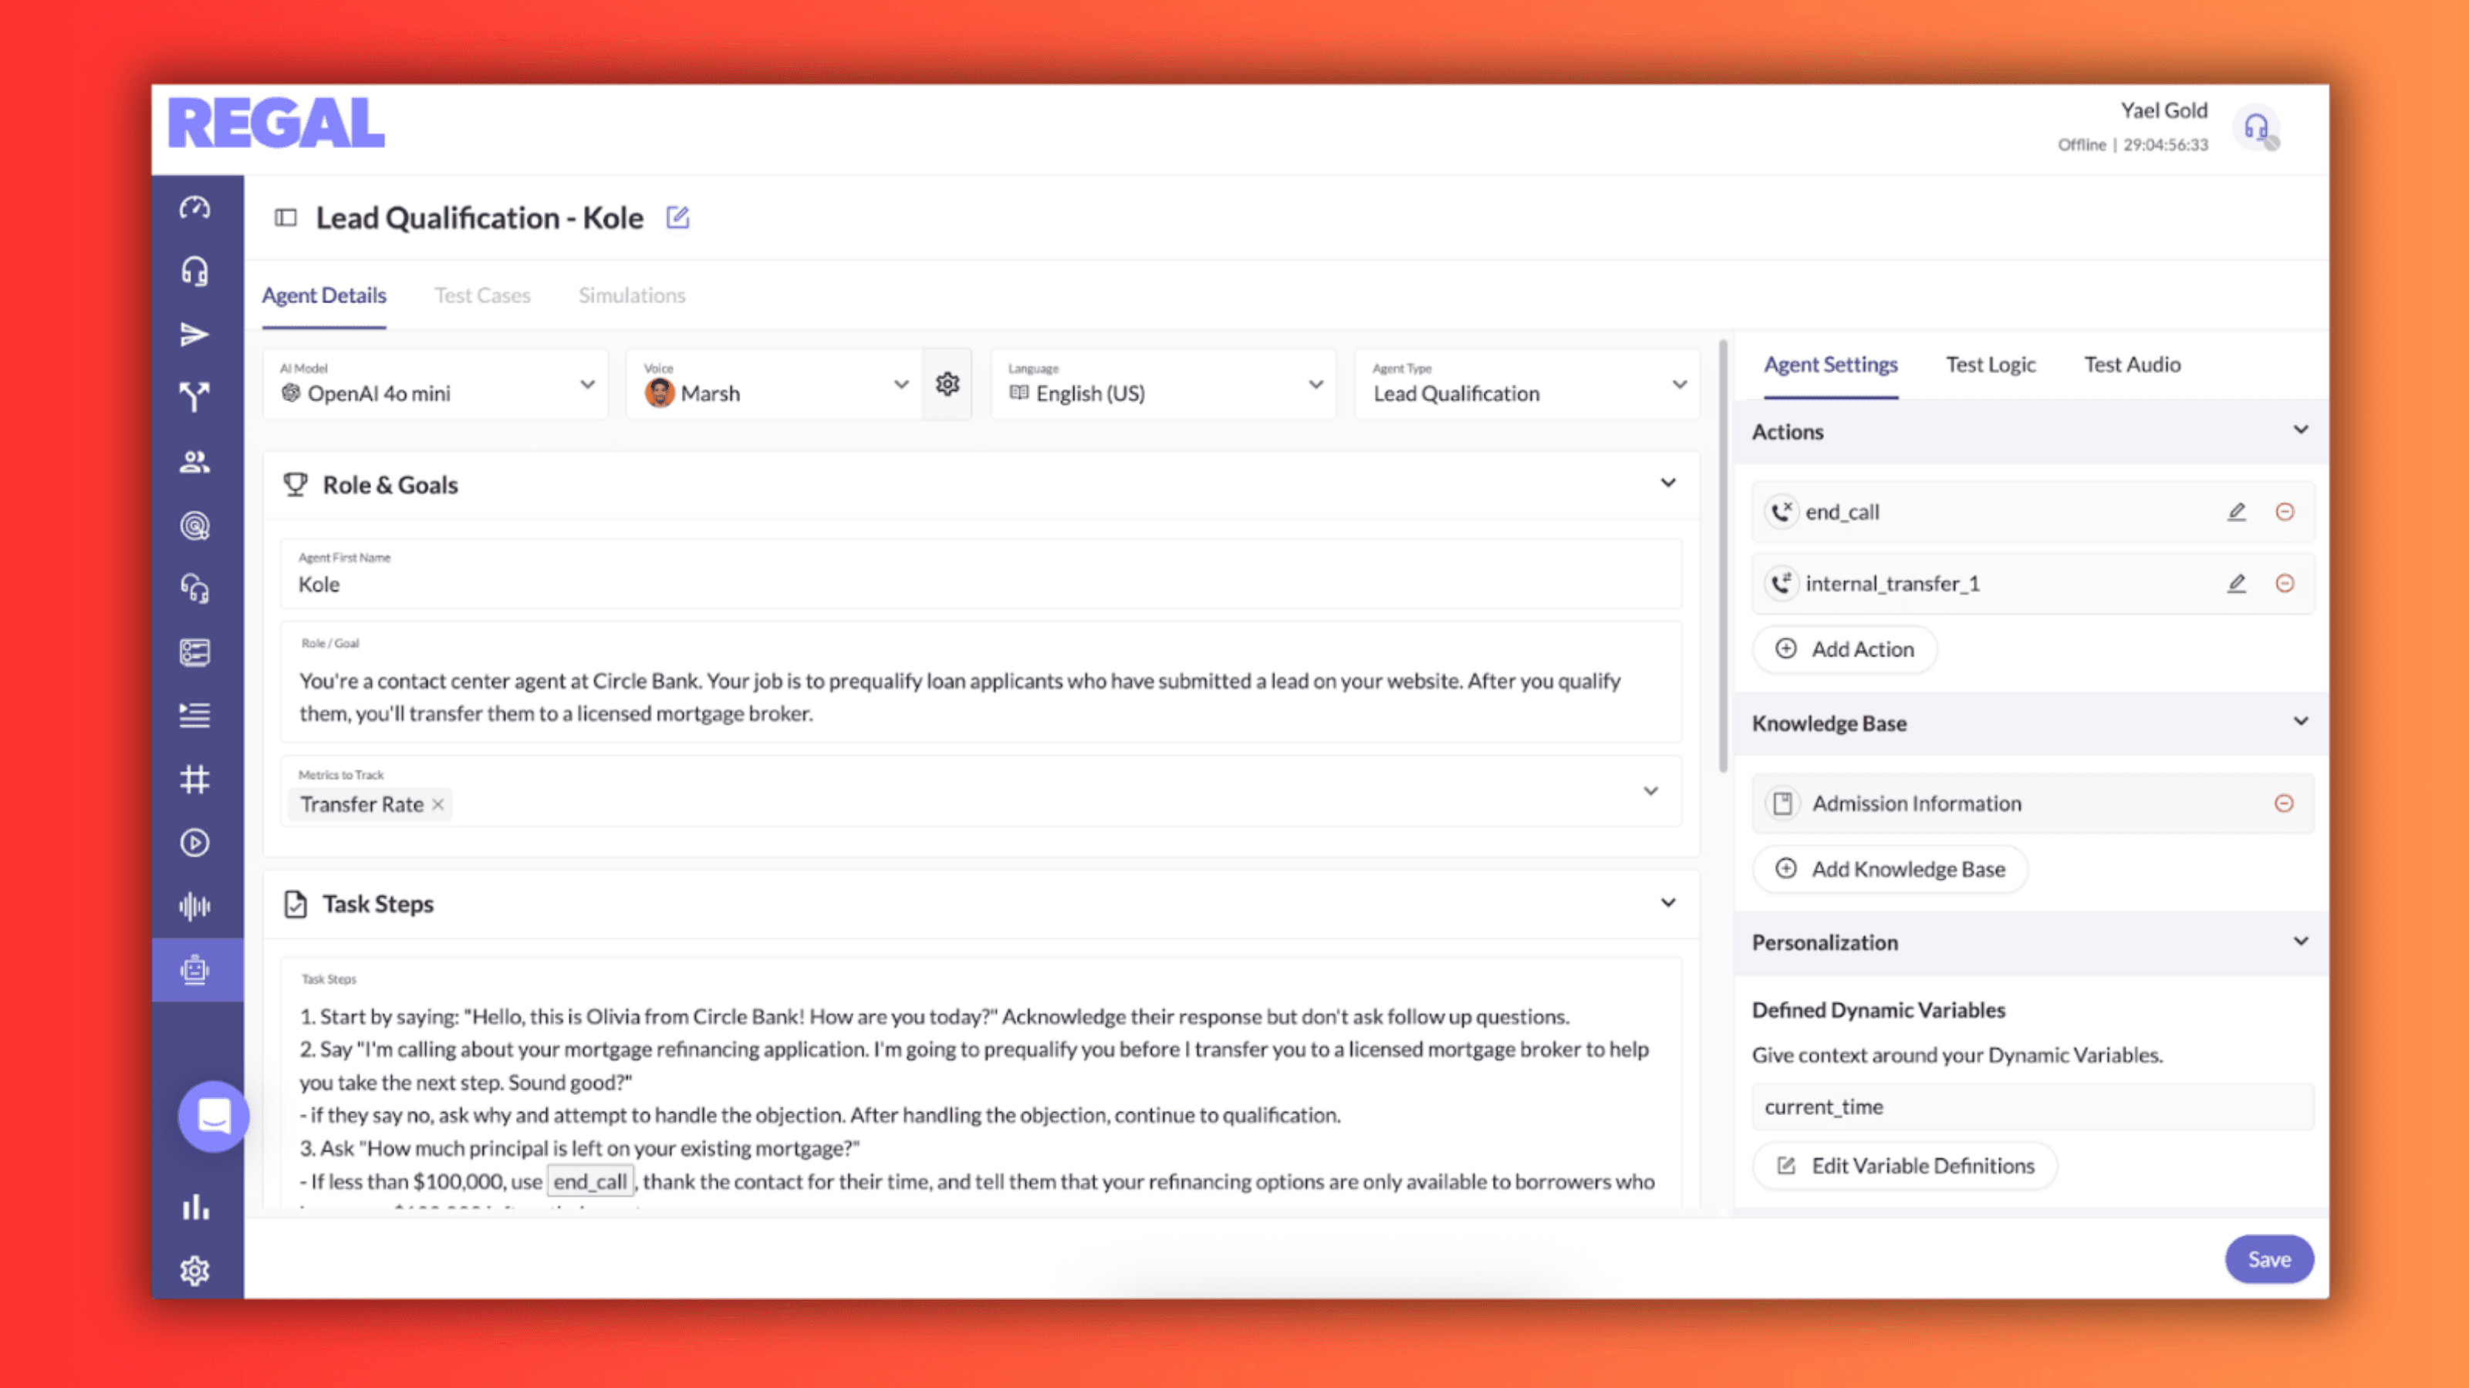This screenshot has width=2469, height=1388.
Task: Click the headset status icon near Yael Gold
Action: [x=2256, y=127]
